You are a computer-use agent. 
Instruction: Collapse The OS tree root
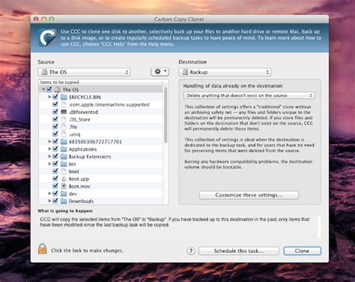pyautogui.click(x=43, y=89)
